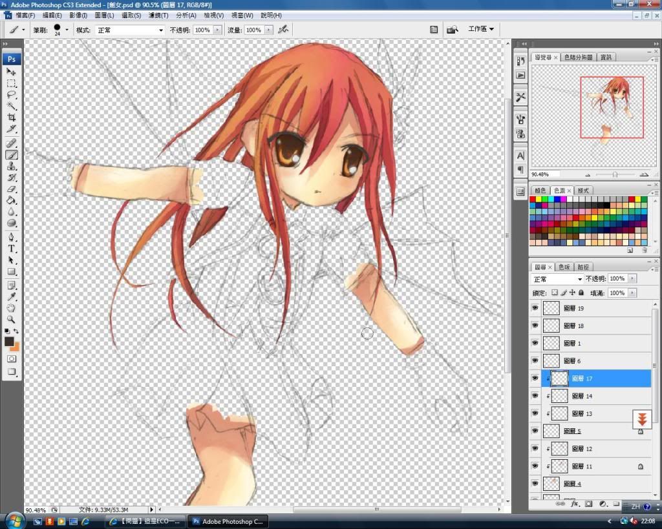Open the Windows Start menu
Screen dimensions: 662x529
point(14,521)
